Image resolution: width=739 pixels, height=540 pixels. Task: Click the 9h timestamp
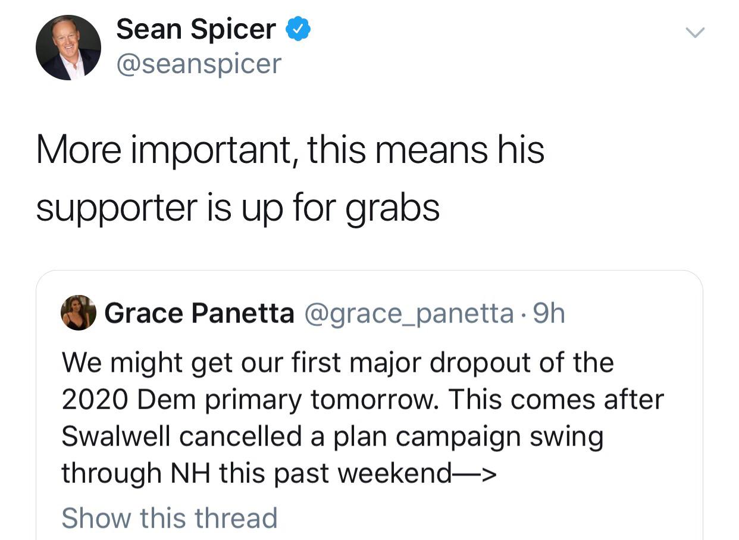(549, 313)
